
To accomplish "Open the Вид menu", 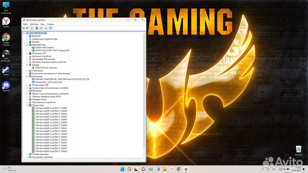I will [x=42, y=24].
